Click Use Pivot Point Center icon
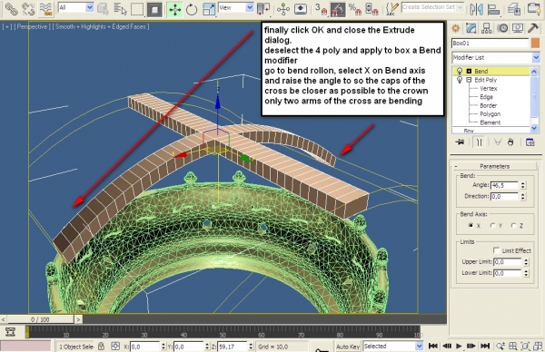 263,9
